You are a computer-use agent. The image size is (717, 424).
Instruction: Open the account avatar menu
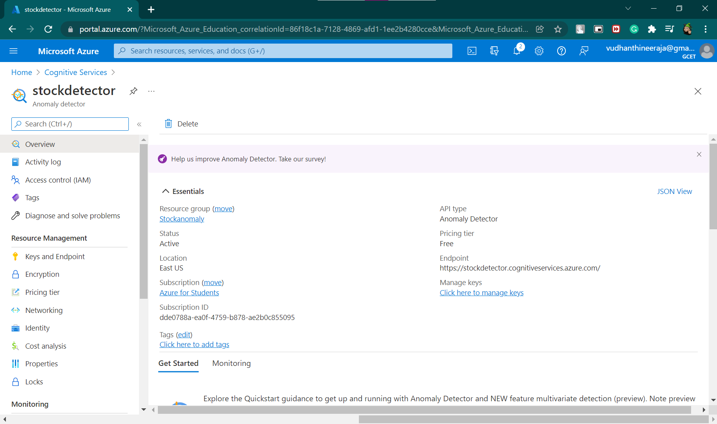tap(706, 51)
